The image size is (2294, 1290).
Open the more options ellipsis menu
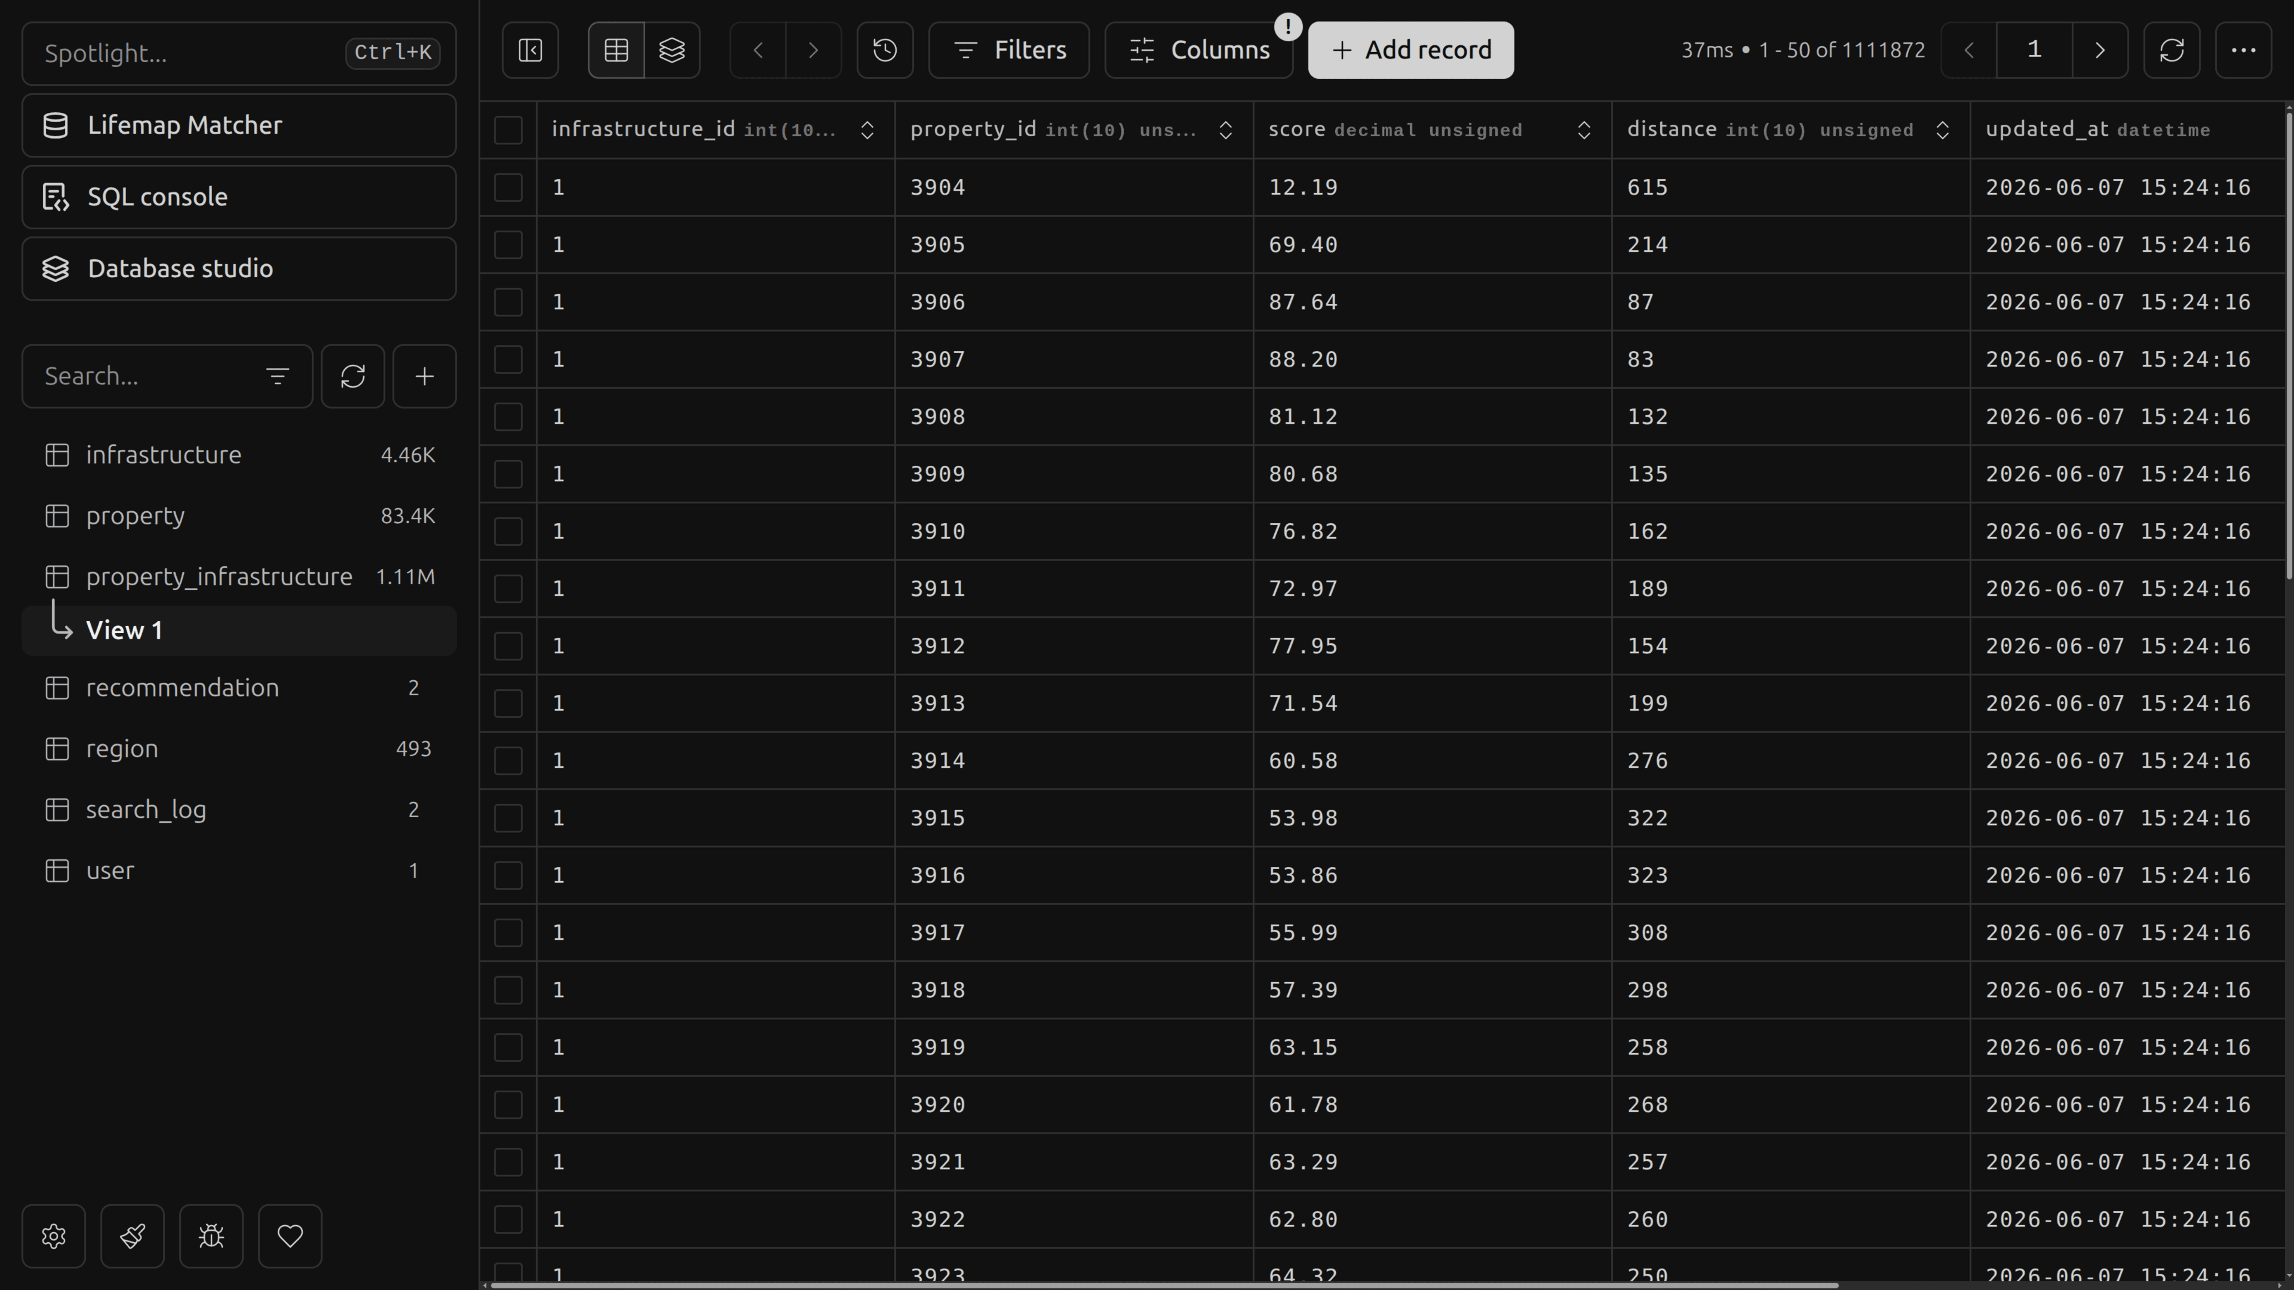2243,50
